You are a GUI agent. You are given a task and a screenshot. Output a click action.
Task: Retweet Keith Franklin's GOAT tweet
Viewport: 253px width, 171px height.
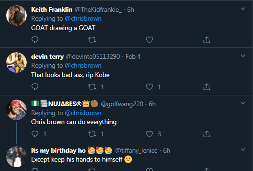pos(92,40)
